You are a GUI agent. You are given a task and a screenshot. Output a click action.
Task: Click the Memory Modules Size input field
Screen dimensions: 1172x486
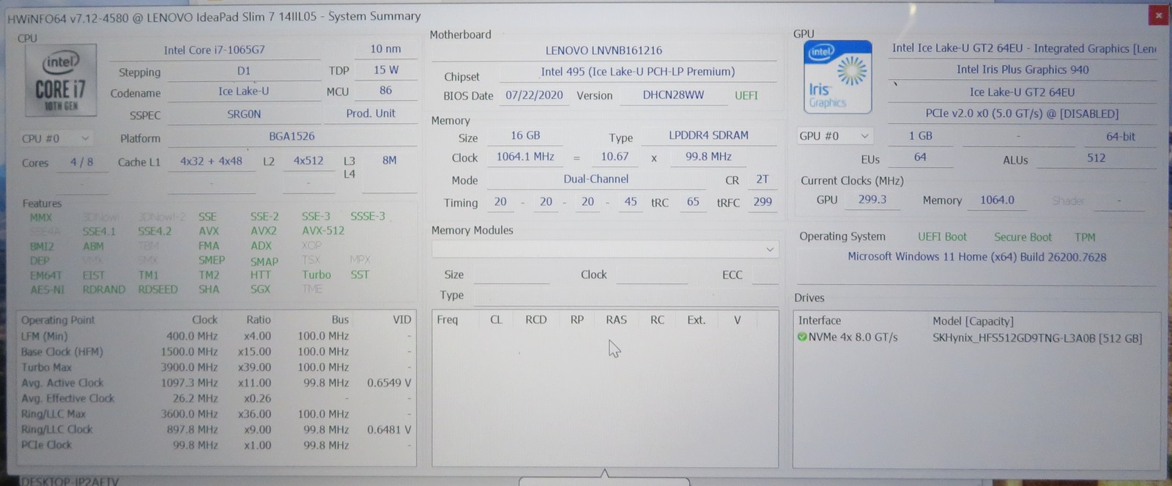click(x=511, y=275)
